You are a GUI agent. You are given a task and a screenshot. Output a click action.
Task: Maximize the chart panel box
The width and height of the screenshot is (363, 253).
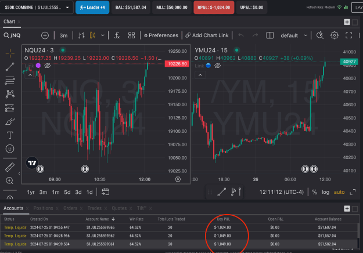coord(355,22)
